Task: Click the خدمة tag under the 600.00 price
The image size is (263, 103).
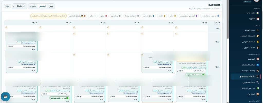Action: tap(203, 100)
